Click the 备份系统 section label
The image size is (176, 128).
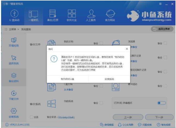[x=35, y=104]
